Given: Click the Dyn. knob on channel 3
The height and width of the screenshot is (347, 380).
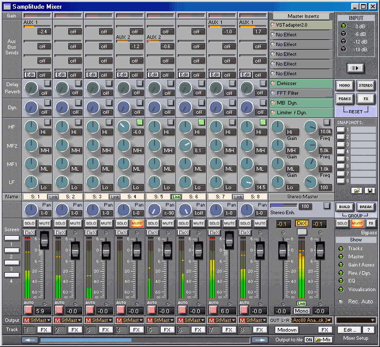Looking at the screenshot, I should [x=92, y=107].
